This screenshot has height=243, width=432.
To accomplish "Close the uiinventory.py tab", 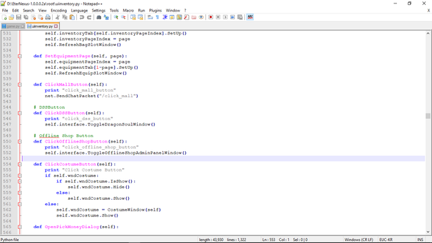I will pyautogui.click(x=56, y=26).
